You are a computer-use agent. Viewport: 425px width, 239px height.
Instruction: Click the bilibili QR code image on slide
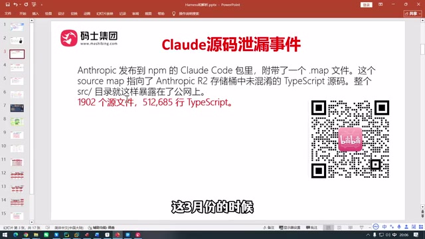click(350, 139)
